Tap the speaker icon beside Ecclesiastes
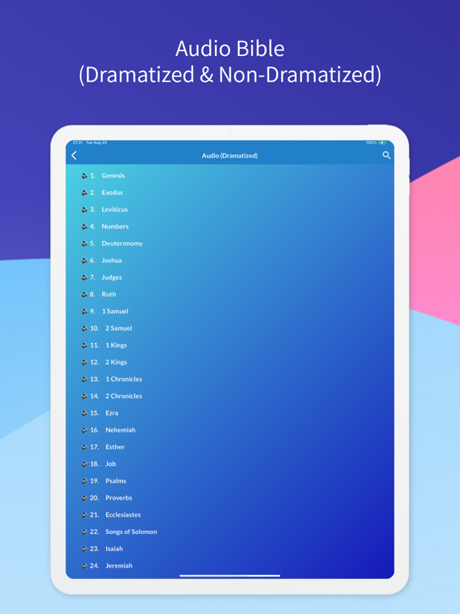 coord(84,515)
